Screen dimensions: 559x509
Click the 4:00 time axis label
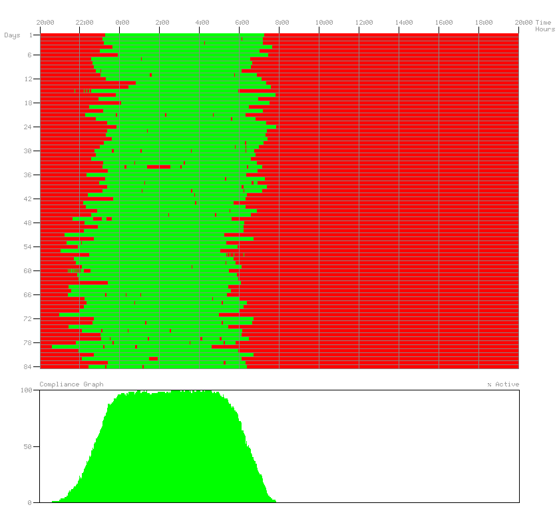tap(202, 23)
